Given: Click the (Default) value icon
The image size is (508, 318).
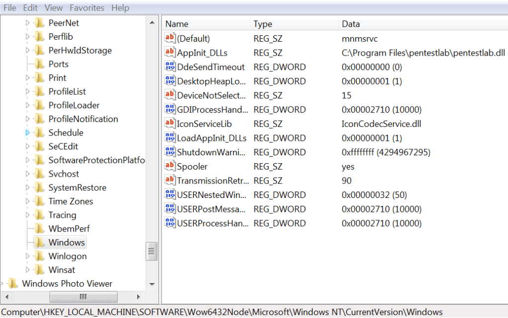Looking at the screenshot, I should (170, 38).
